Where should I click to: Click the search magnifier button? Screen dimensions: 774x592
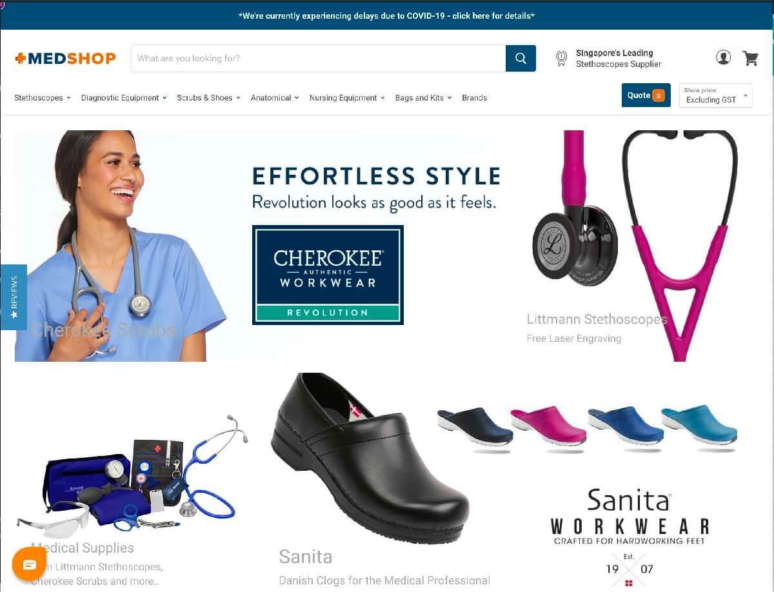click(521, 58)
